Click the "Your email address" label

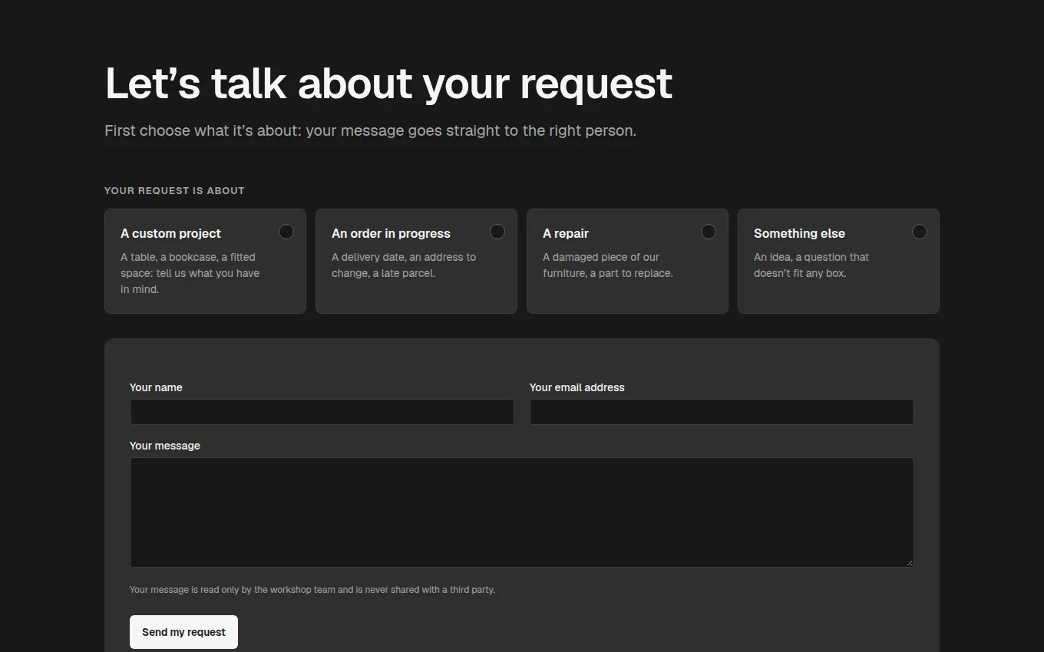(577, 387)
